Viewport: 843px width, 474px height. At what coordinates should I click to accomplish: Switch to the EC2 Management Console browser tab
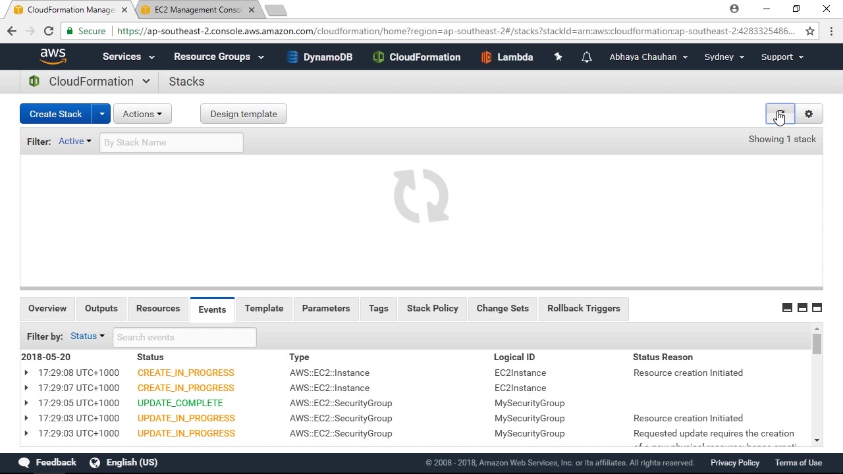[198, 10]
